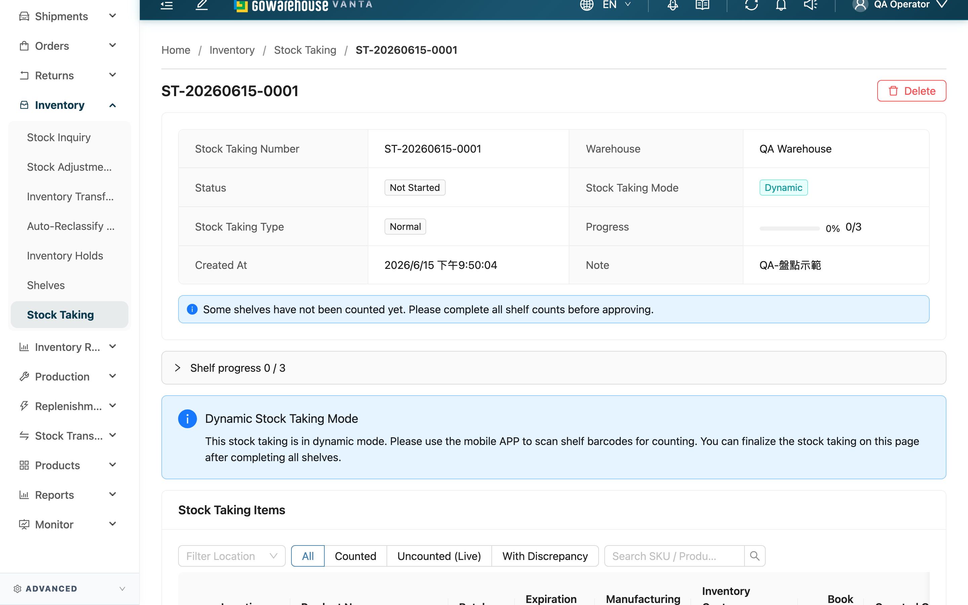Go to Inventory breadcrumb

coord(232,50)
